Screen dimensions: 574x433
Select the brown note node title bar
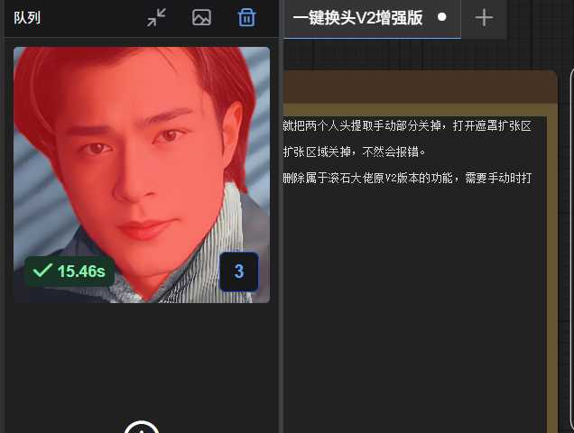click(x=415, y=88)
